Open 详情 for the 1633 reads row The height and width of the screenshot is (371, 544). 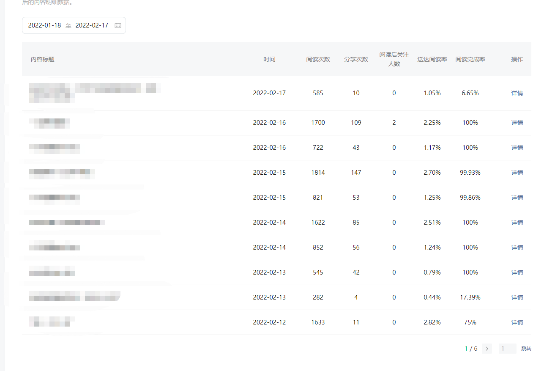pos(517,322)
